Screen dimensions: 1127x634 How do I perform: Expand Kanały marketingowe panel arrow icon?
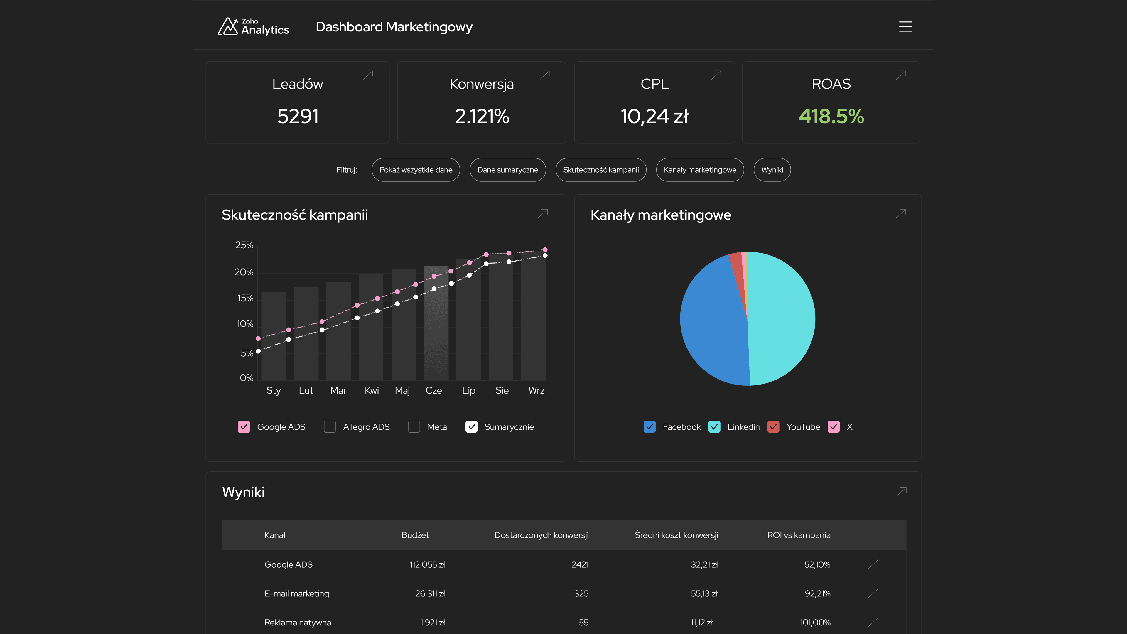(901, 213)
